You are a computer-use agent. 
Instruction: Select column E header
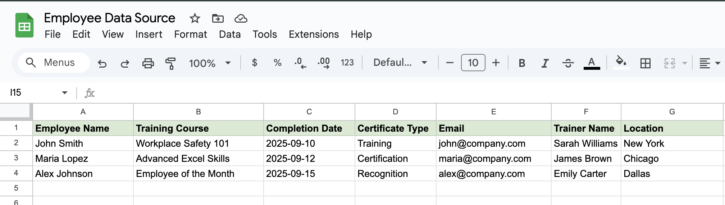click(494, 112)
